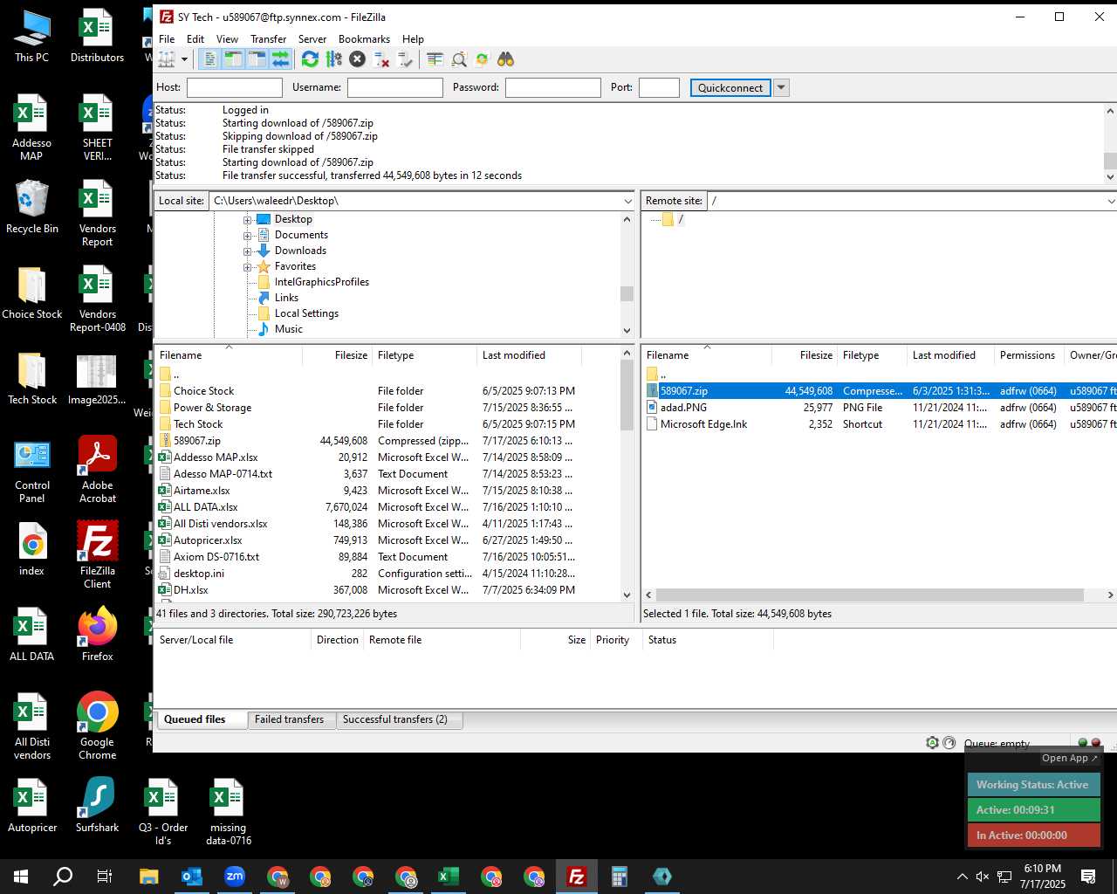Sort remote files by Permissions column

pos(1029,355)
